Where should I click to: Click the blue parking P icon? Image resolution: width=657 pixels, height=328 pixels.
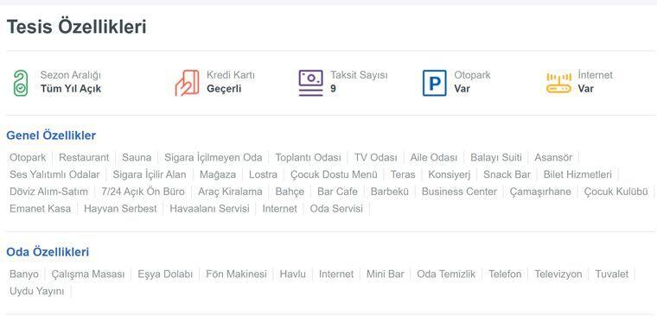click(x=435, y=83)
